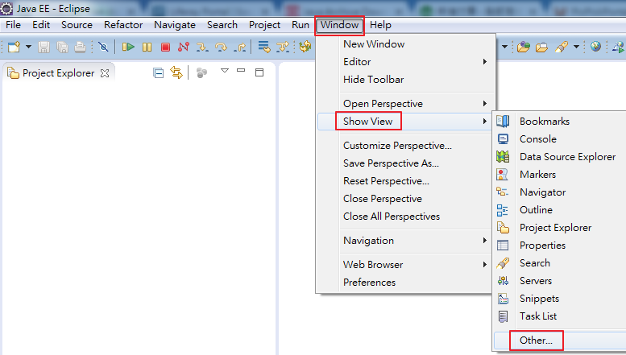
Task: Show the Navigator view
Action: click(x=560, y=192)
